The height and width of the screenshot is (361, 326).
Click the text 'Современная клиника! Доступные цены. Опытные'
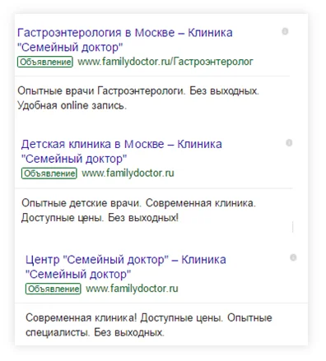coord(149,318)
